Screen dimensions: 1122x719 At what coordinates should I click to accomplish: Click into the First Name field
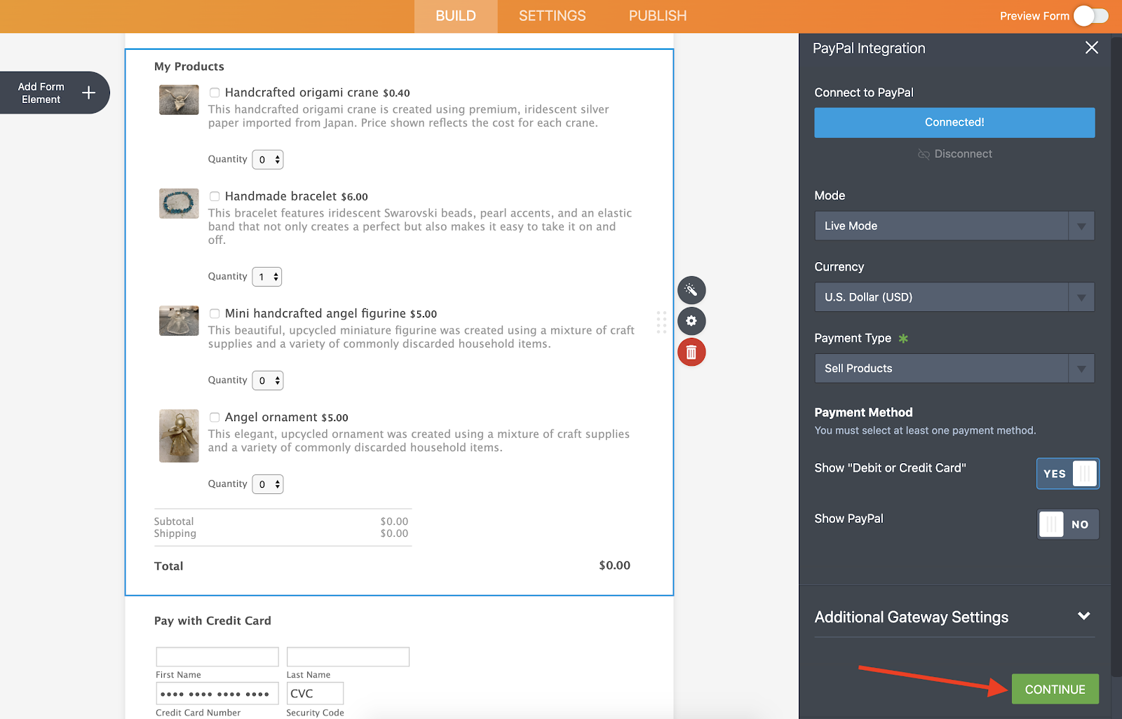click(217, 657)
